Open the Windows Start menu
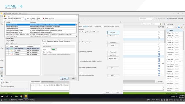 (2, 96)
